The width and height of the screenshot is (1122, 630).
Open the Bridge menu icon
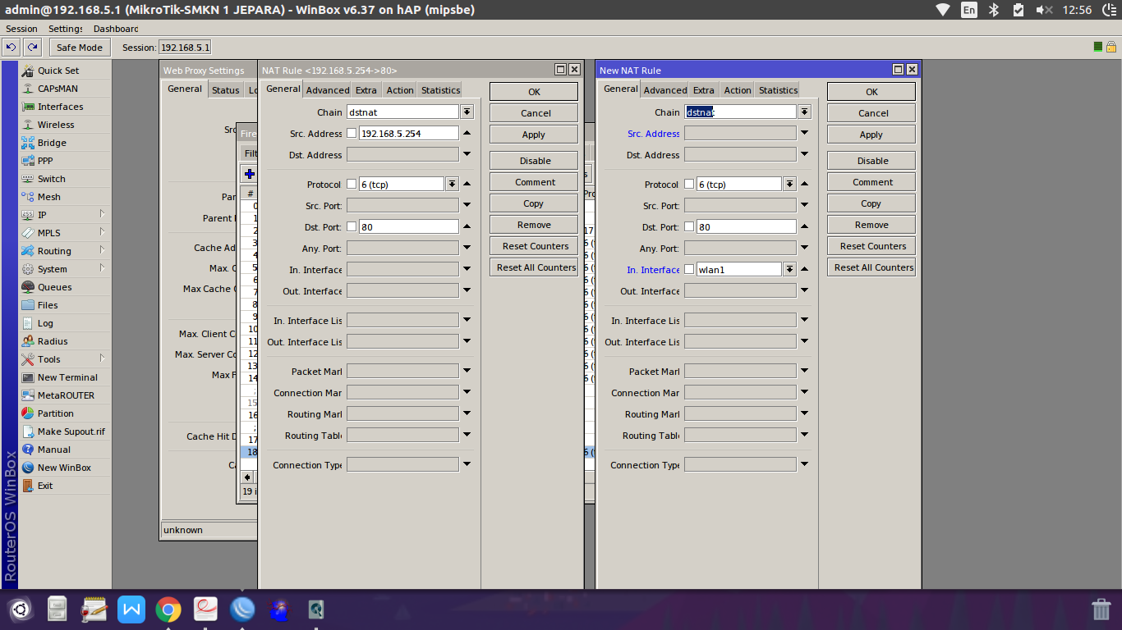point(28,143)
